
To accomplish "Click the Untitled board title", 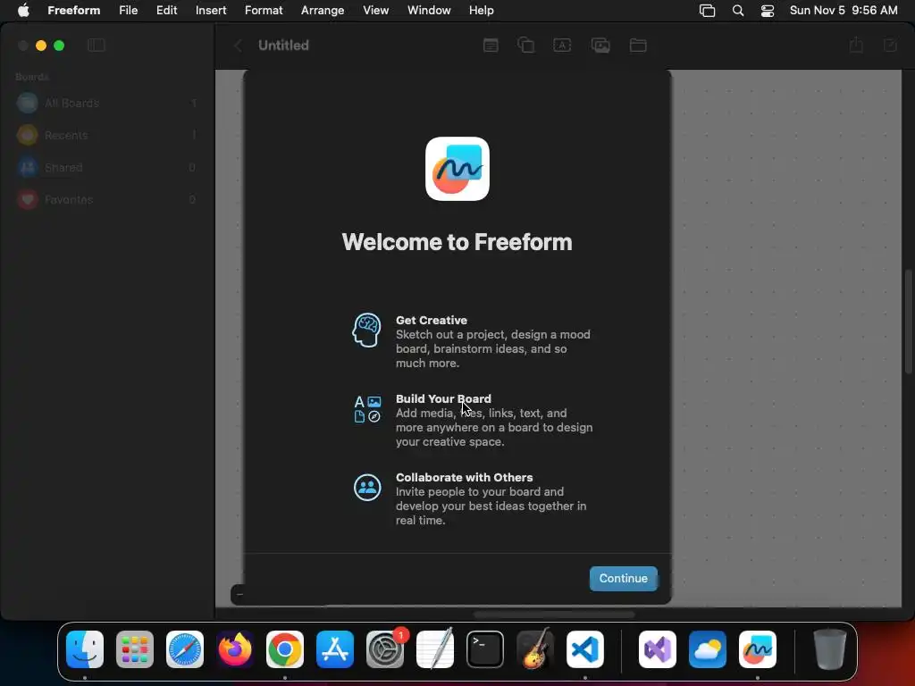I will coord(283,46).
